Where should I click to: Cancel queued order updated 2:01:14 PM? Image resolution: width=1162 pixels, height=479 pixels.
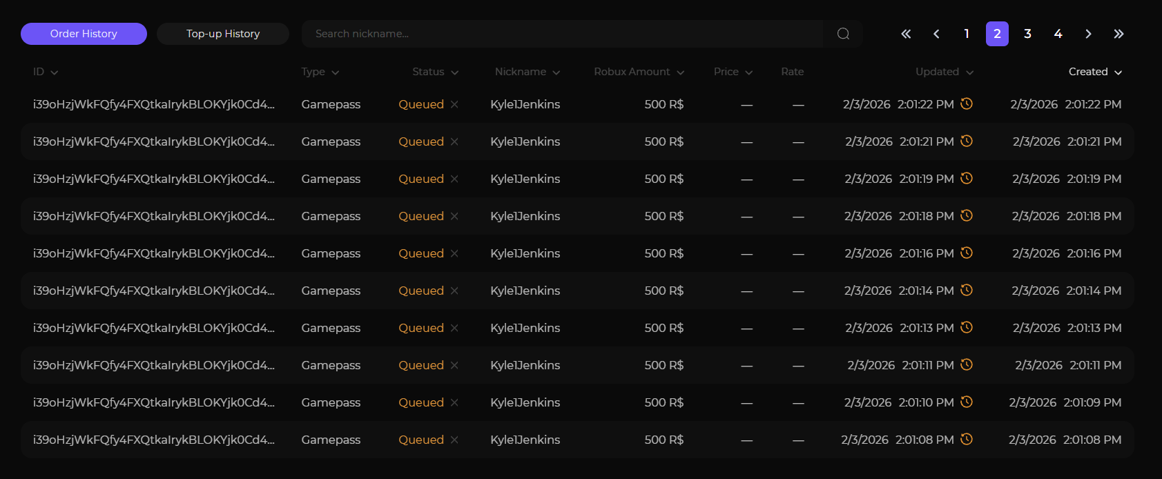tap(454, 291)
